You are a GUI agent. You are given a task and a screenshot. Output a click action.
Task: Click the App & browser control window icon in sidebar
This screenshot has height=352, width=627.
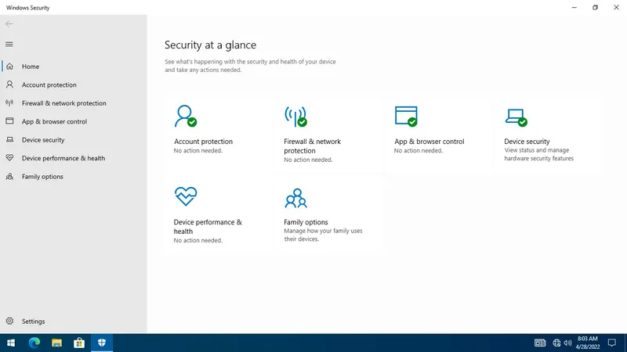click(9, 121)
